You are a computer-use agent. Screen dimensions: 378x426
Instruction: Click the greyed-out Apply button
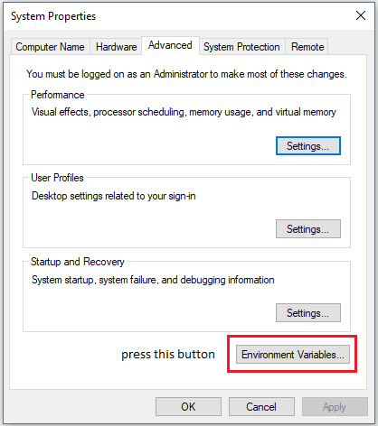click(x=335, y=407)
